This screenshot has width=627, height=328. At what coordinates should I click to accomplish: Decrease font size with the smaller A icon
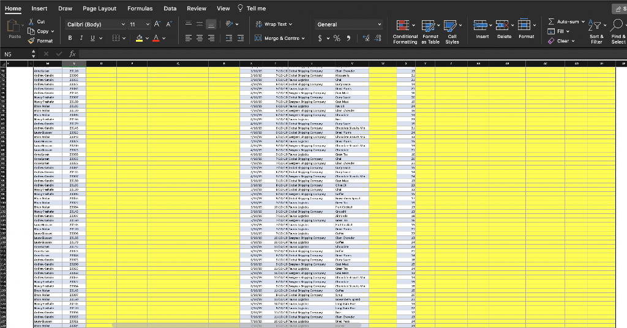coord(169,25)
